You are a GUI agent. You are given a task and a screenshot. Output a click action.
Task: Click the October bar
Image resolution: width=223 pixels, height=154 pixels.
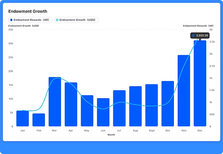[x=168, y=104]
